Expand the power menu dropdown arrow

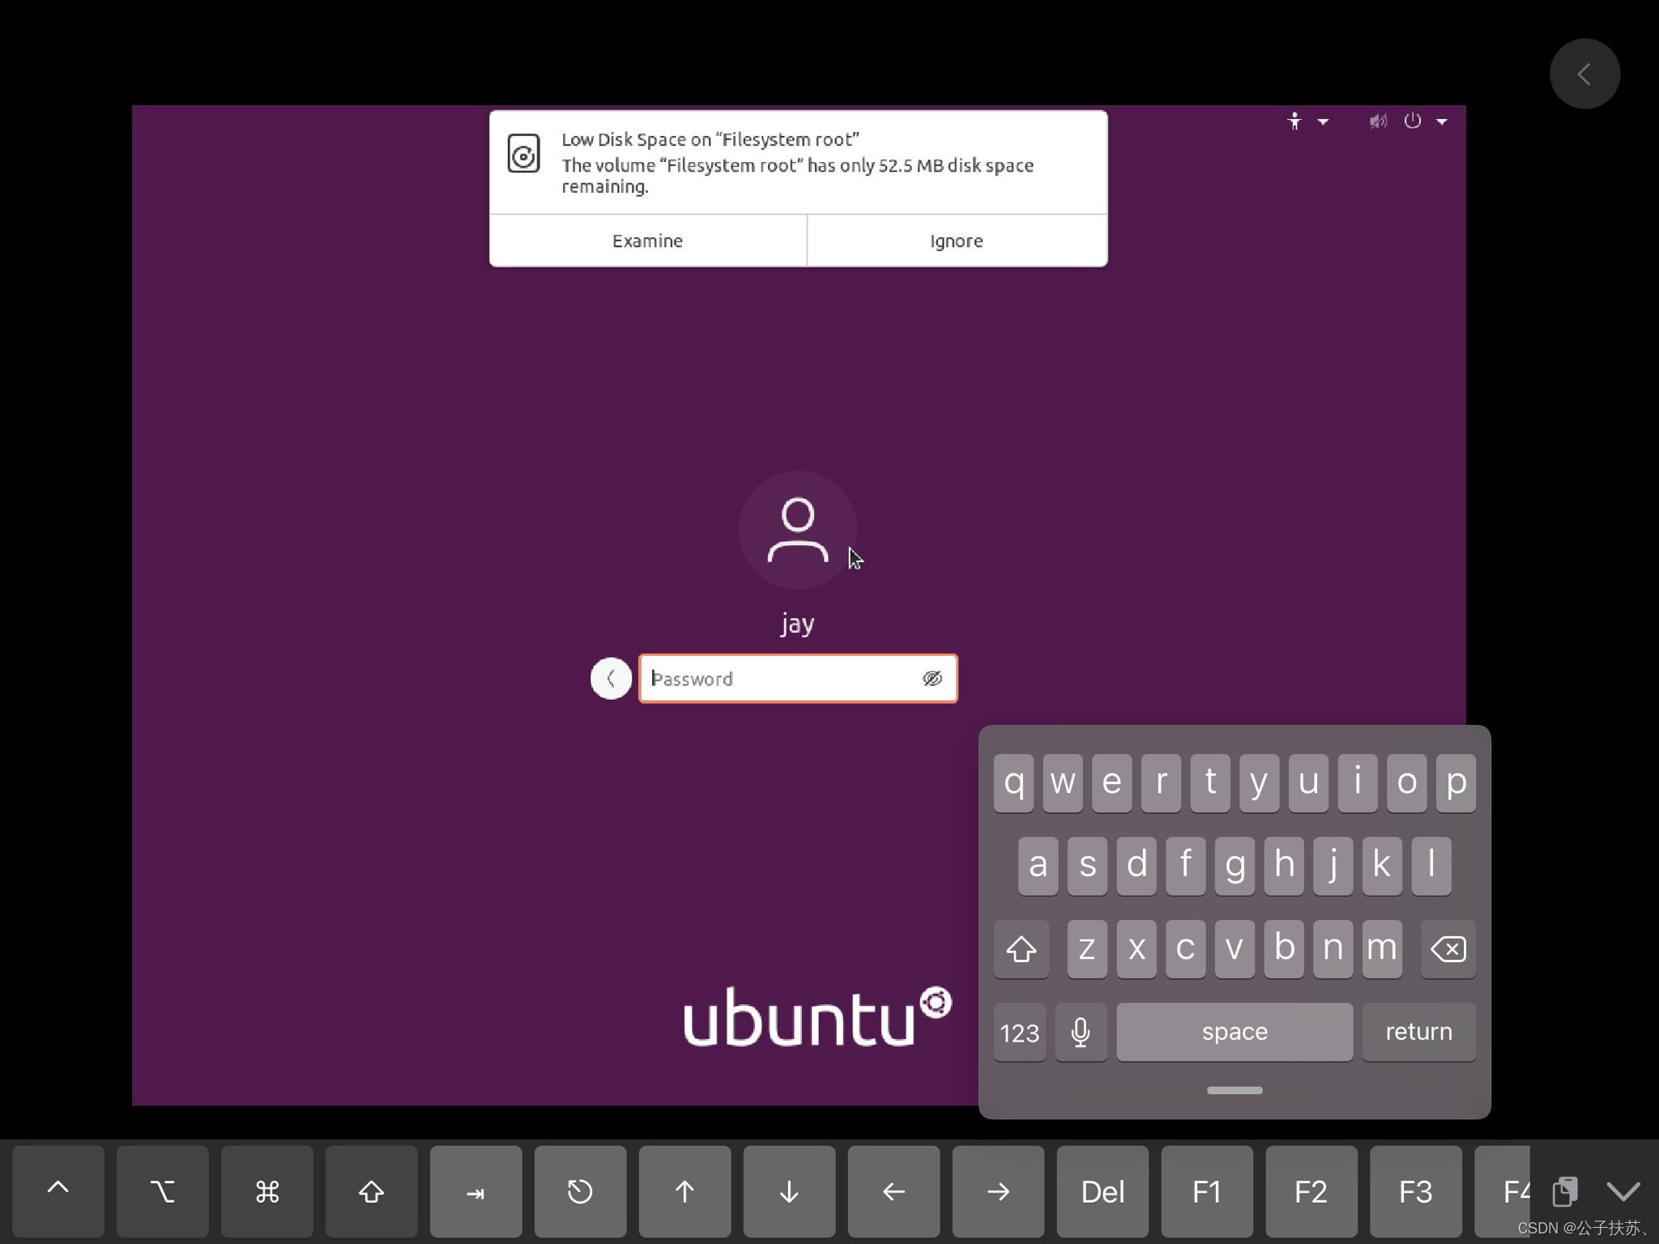1442,121
